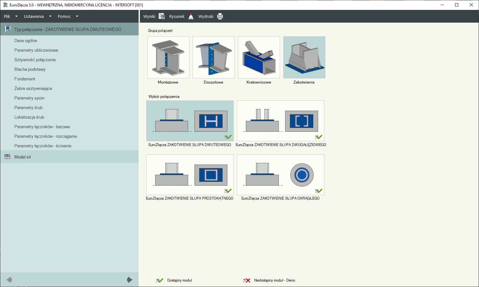Click green checkmark on OKRĄGŁEGO tile
Screen dimensions: 479x287
[319, 191]
